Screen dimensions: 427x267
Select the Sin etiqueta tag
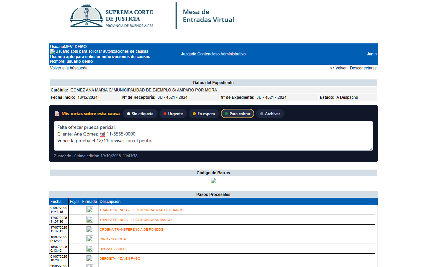[140, 114]
